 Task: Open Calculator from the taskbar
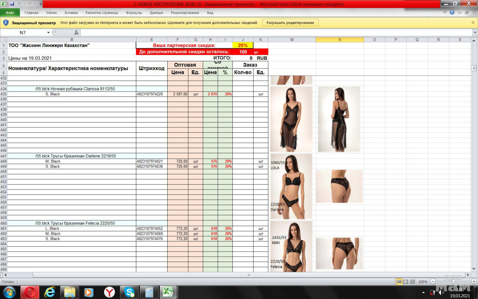coord(149,292)
